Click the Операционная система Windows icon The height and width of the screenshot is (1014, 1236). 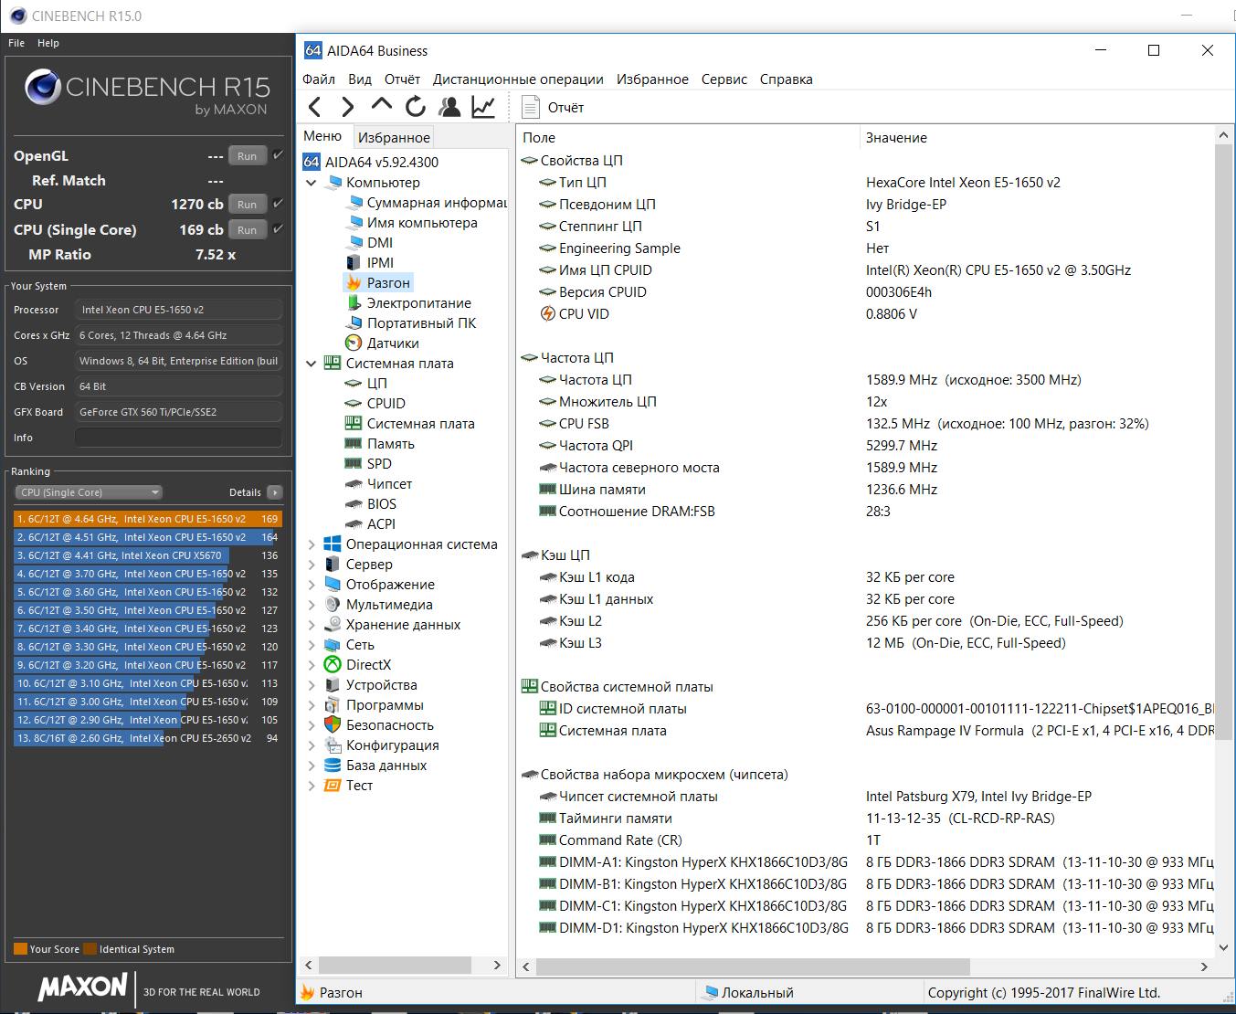pos(333,544)
